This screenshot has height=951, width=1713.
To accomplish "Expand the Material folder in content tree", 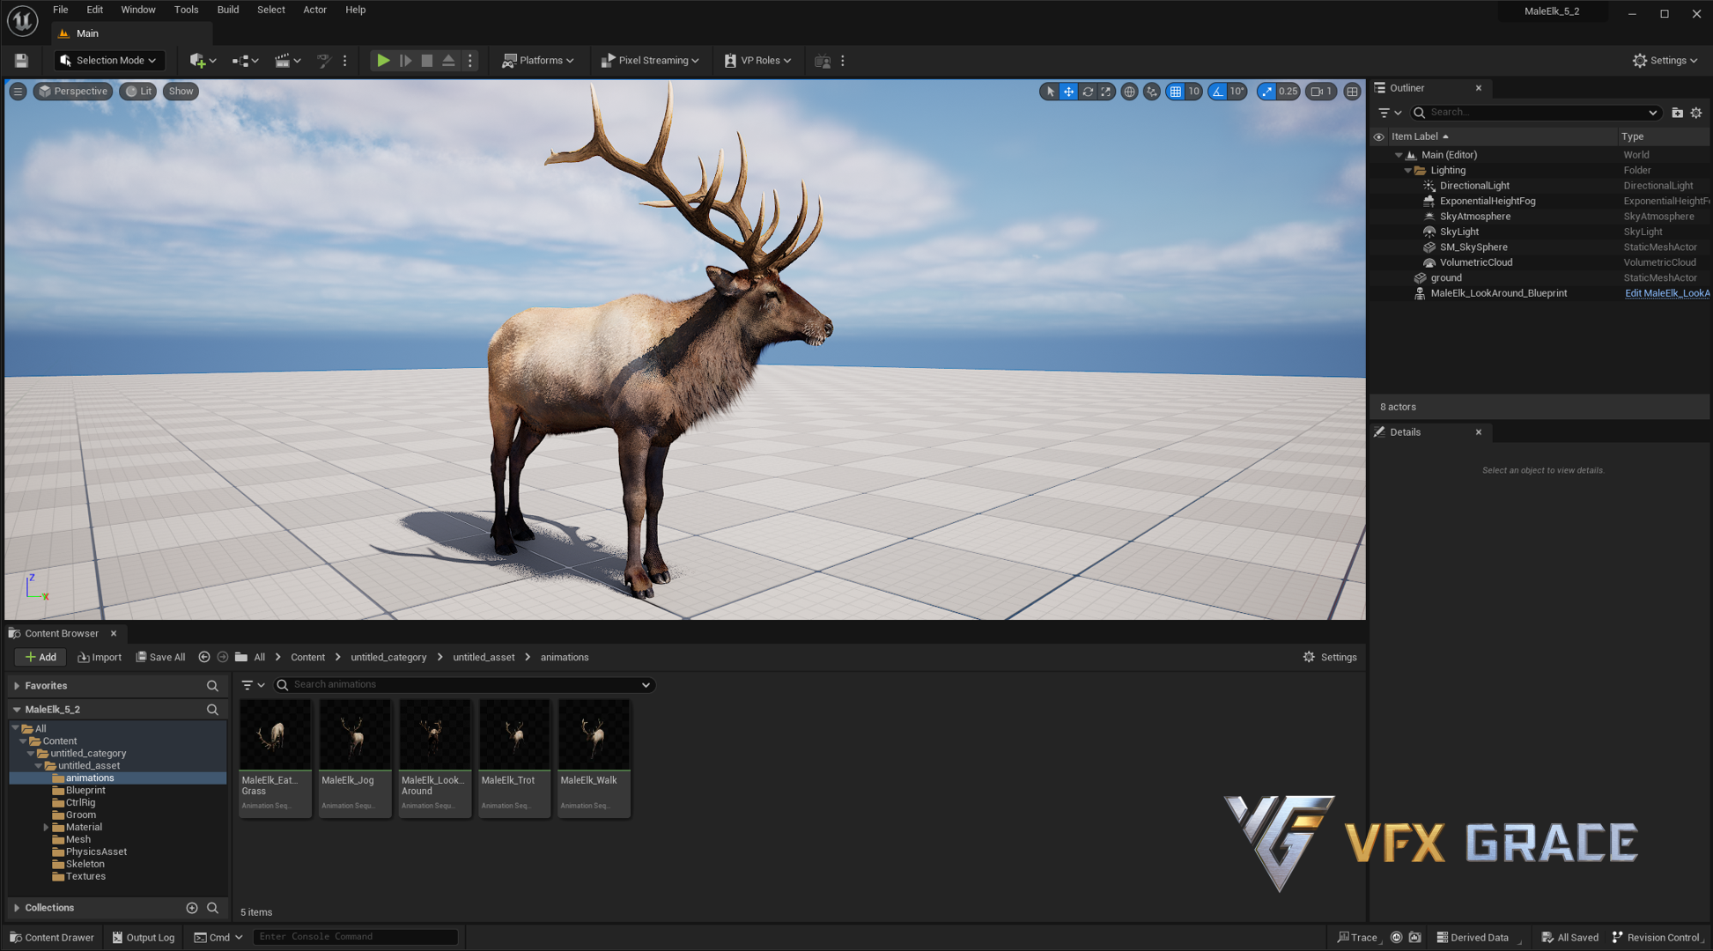I will (x=46, y=828).
